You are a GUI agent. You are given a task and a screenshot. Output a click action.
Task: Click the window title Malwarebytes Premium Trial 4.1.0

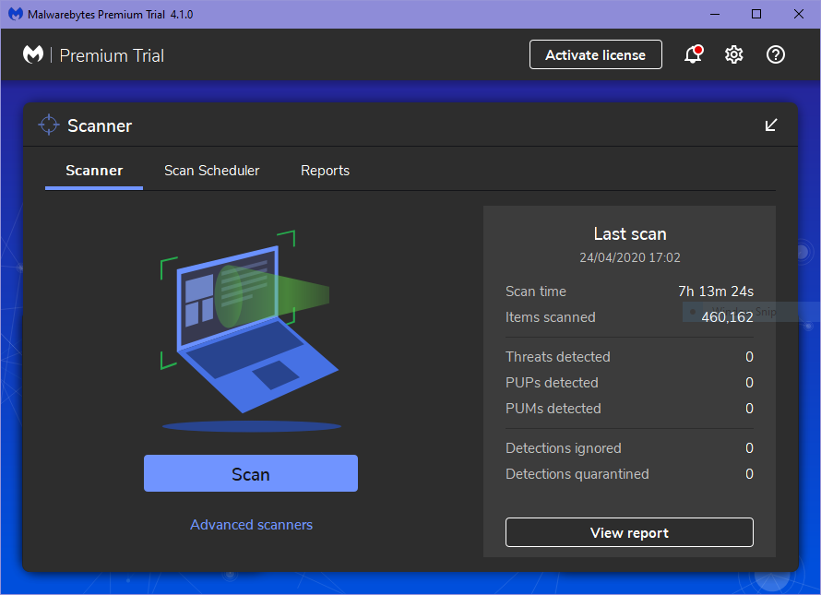pos(111,15)
